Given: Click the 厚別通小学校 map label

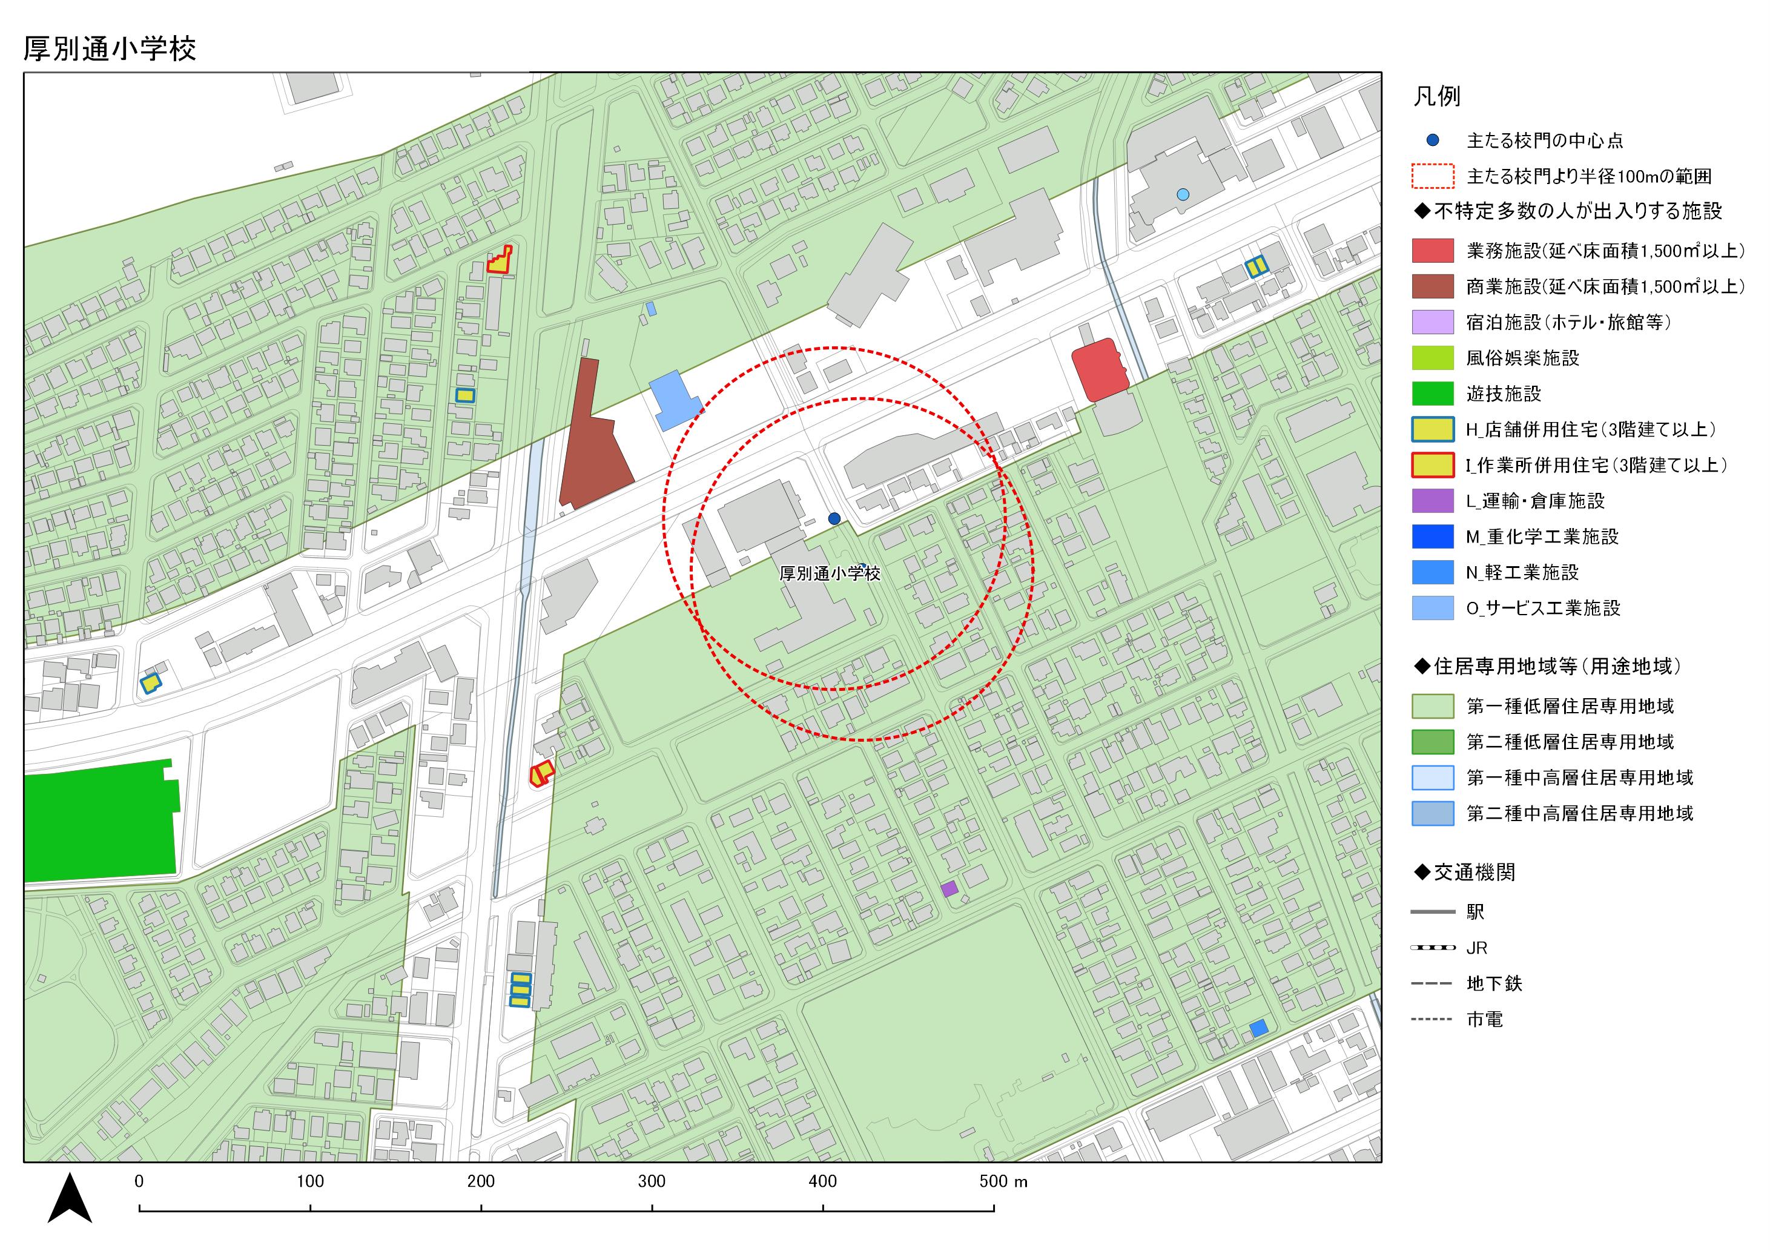Looking at the screenshot, I should [x=830, y=573].
